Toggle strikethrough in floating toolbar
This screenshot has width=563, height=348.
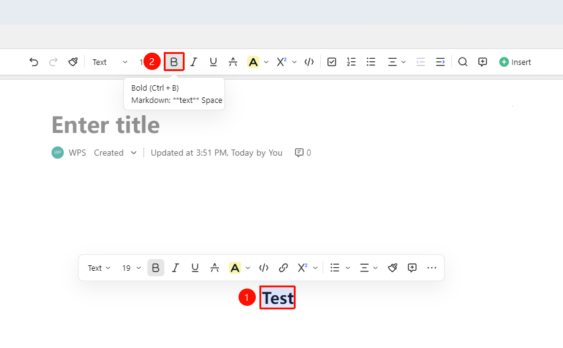(x=215, y=268)
